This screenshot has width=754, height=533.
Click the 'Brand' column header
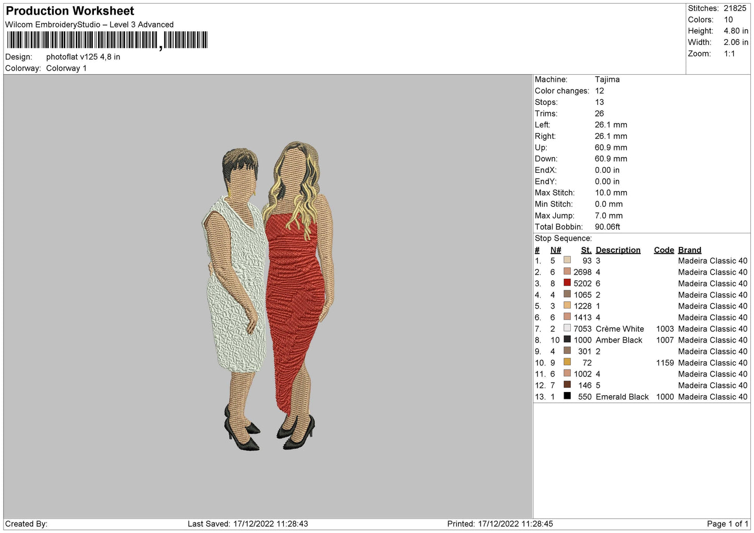click(x=689, y=250)
